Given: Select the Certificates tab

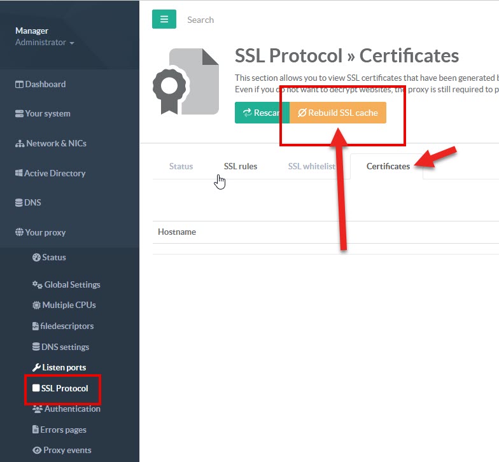Looking at the screenshot, I should click(388, 166).
